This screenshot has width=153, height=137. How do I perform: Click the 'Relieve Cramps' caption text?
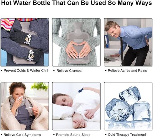[69, 71]
